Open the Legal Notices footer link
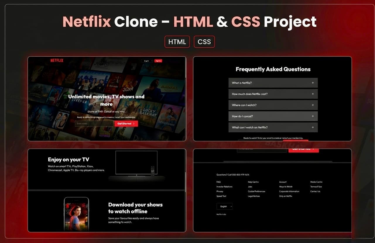The image size is (375, 243). [x=254, y=196]
